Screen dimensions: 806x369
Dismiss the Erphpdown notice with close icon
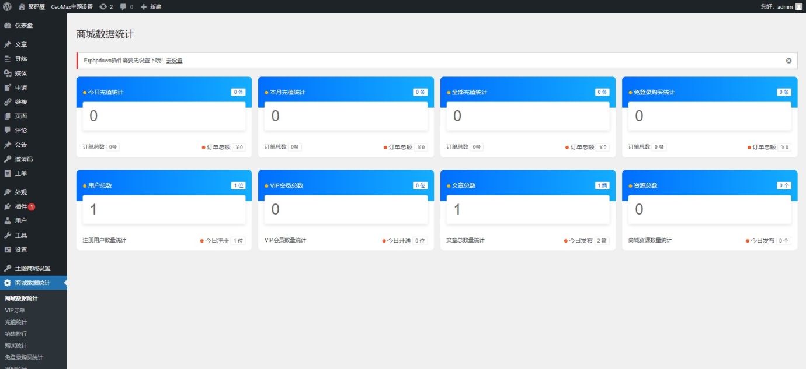pos(788,61)
